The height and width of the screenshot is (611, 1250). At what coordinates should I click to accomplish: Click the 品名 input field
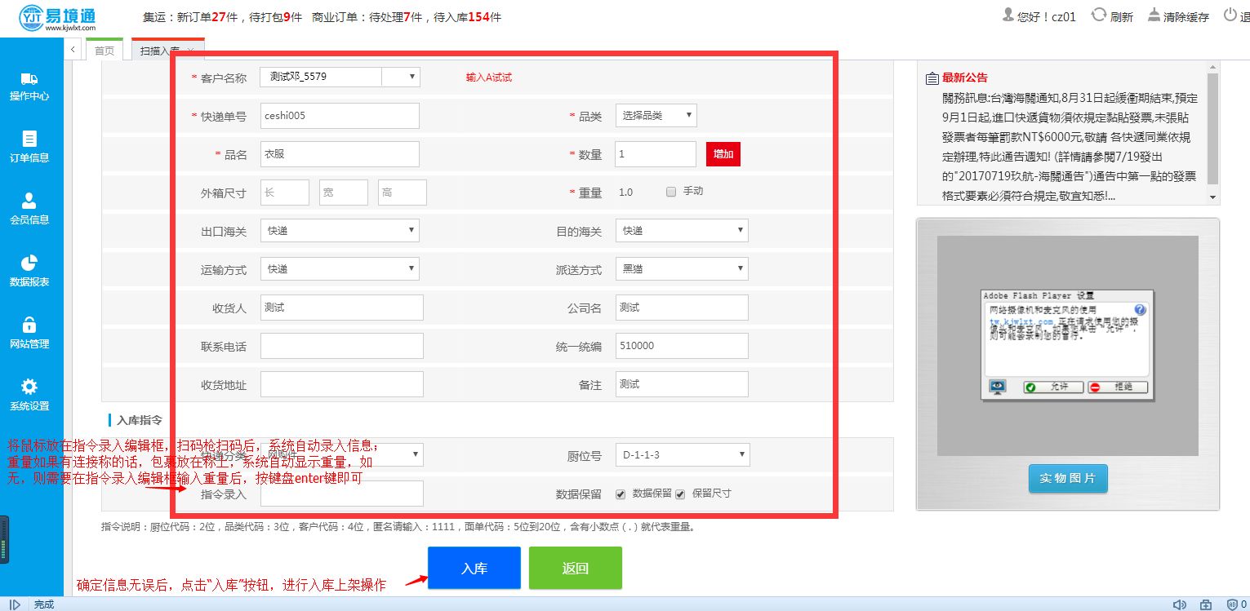coord(340,154)
